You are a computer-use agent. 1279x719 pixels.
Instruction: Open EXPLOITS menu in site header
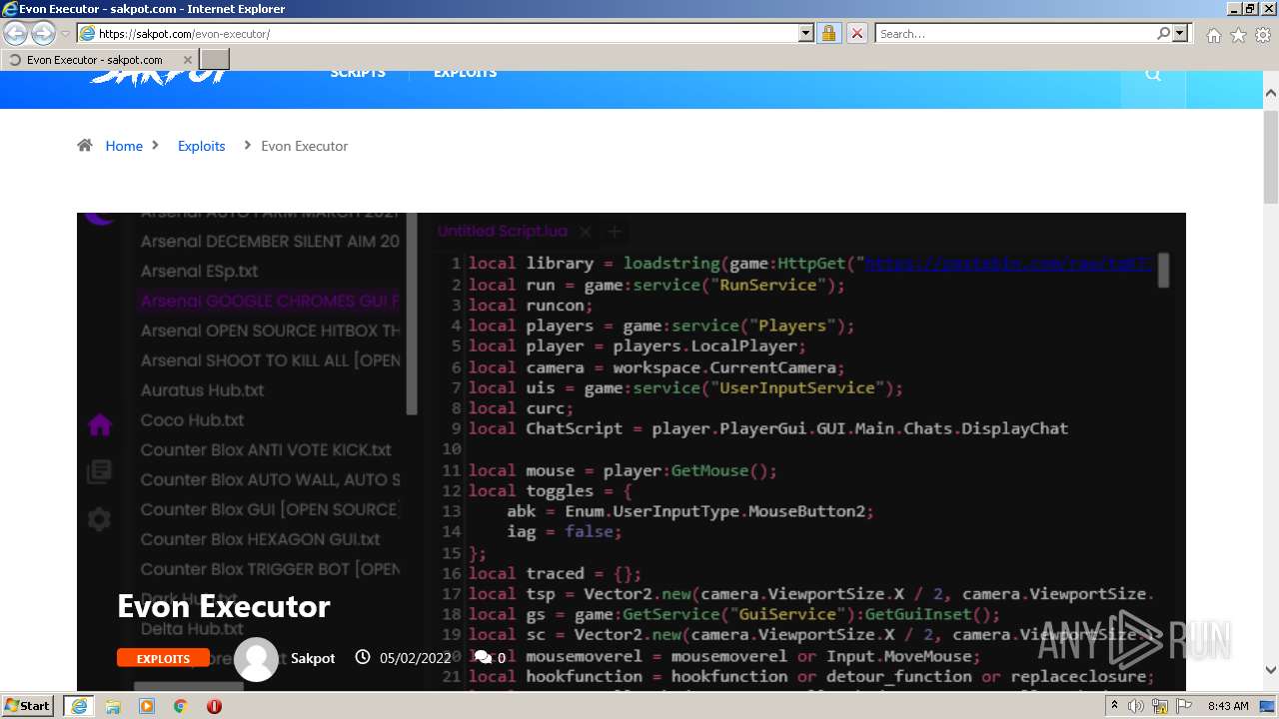(465, 74)
